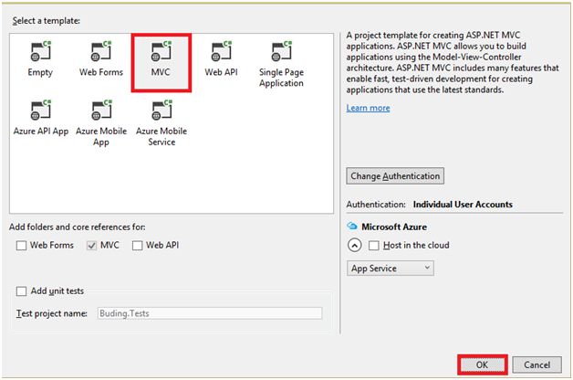Confirm the dialog with OK
This screenshot has width=573, height=380.
[482, 364]
